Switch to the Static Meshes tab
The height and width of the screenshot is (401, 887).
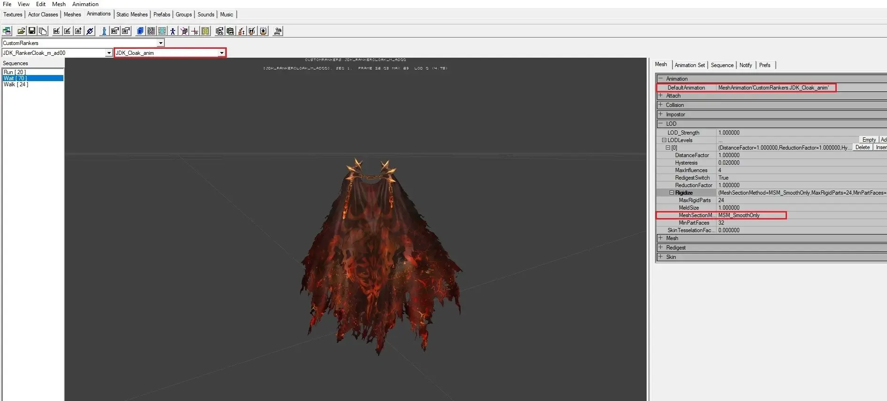tap(132, 15)
